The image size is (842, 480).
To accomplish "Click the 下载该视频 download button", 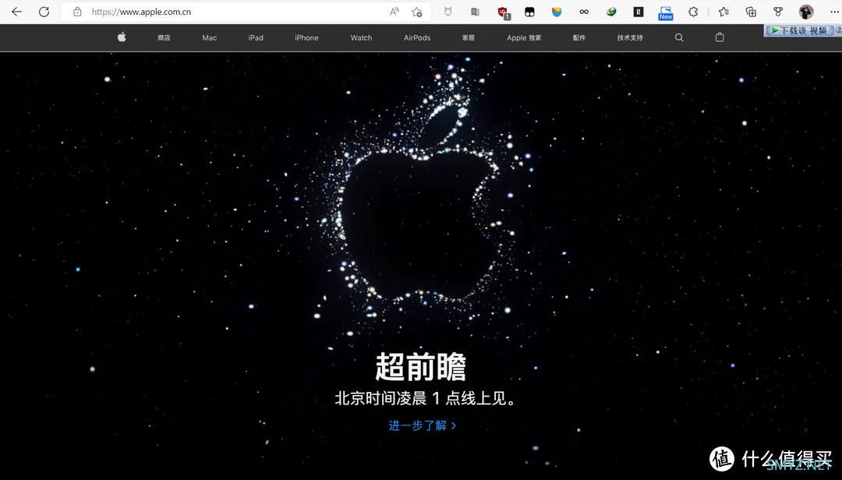I will point(798,30).
